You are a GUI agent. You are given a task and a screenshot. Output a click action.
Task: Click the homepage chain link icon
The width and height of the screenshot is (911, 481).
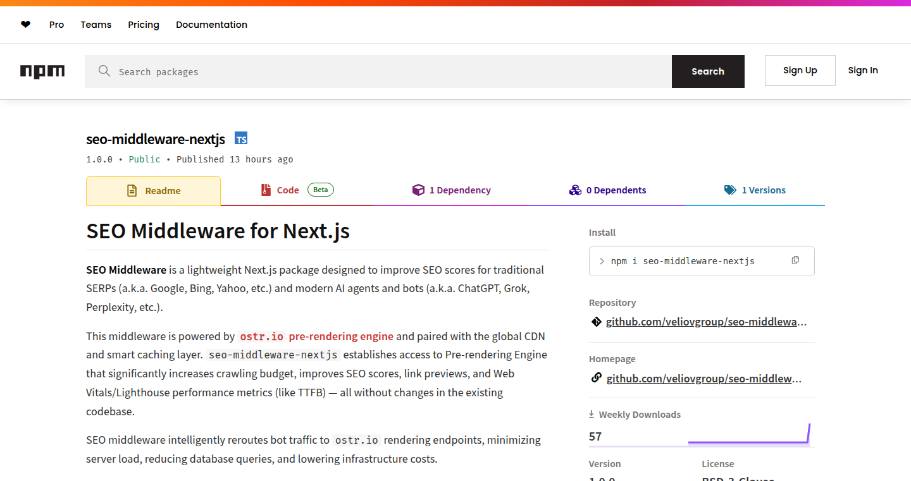pos(596,378)
